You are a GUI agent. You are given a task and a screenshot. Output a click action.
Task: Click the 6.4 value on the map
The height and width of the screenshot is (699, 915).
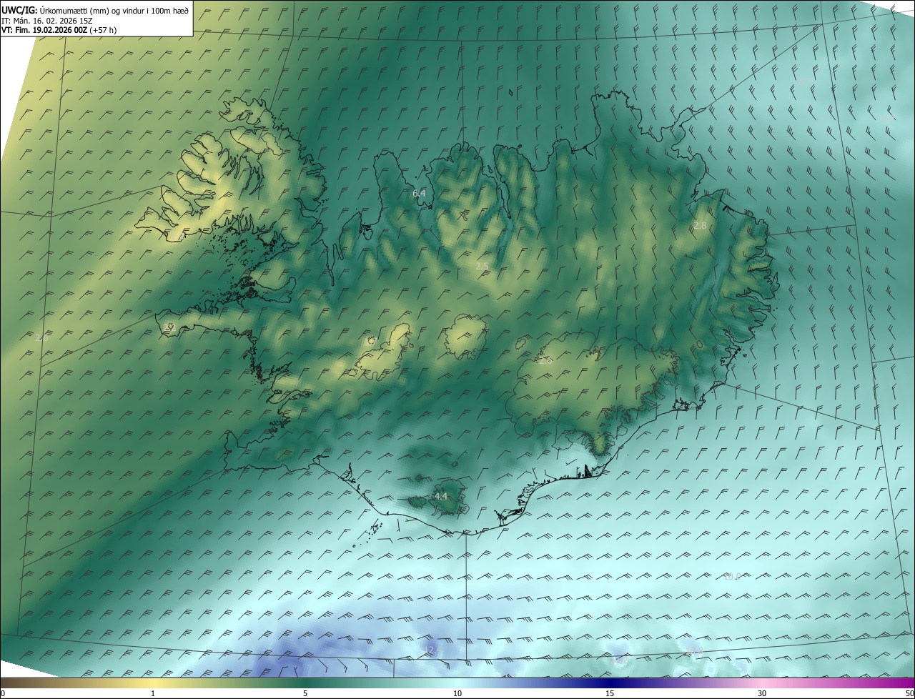pos(419,193)
